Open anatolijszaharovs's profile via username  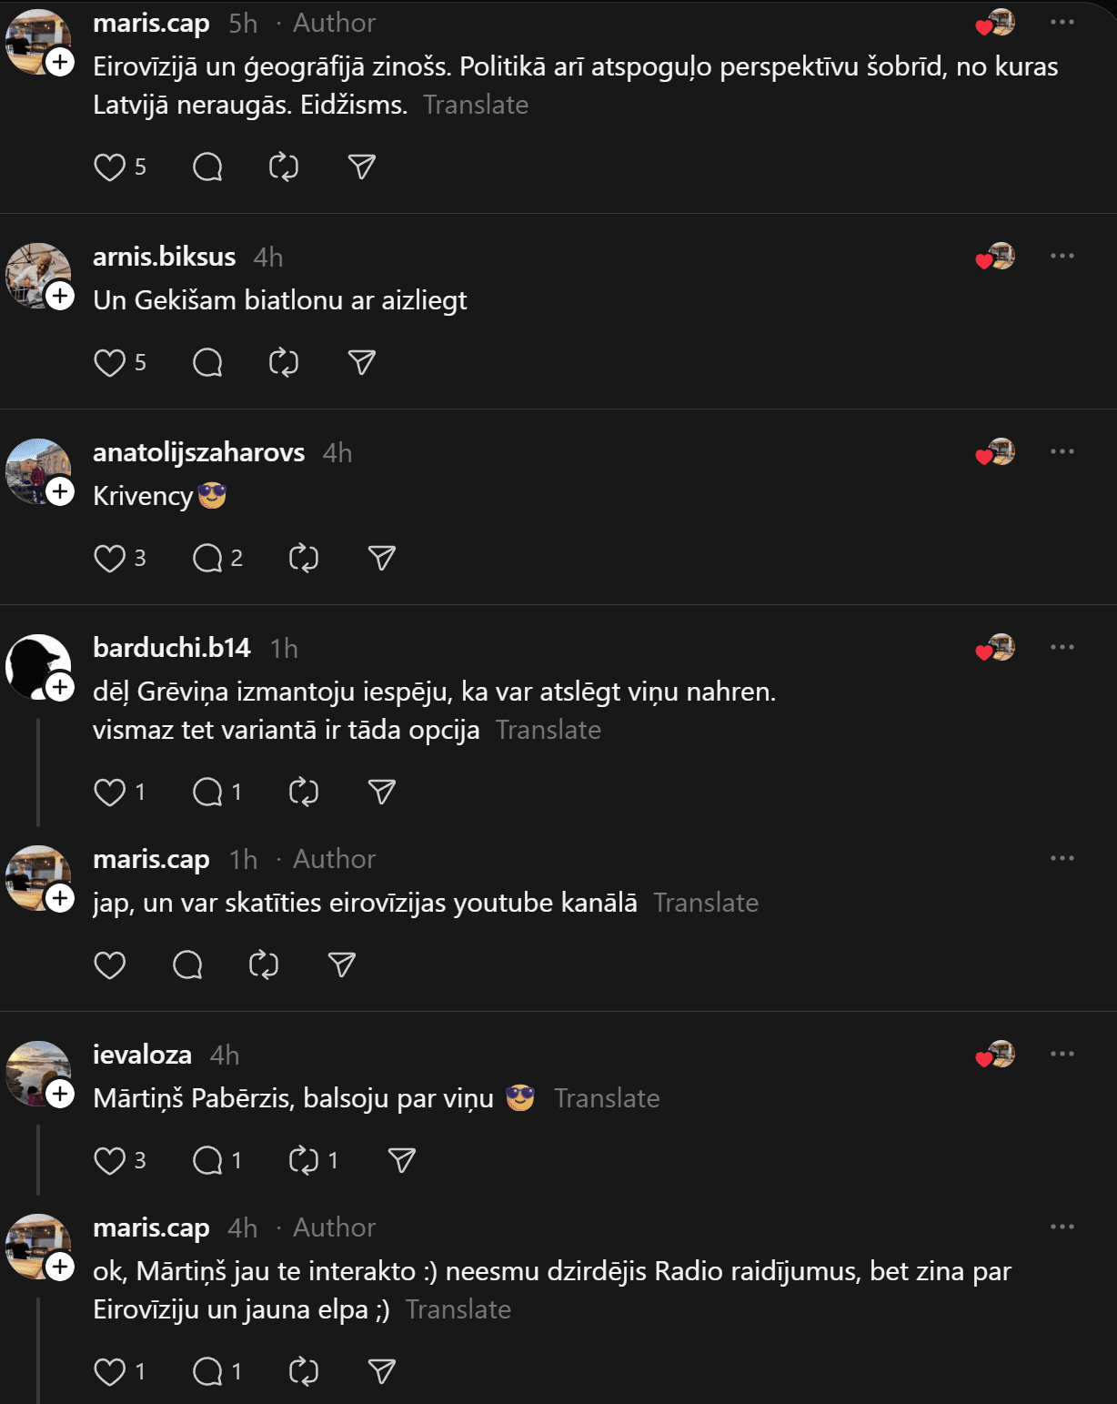click(198, 453)
